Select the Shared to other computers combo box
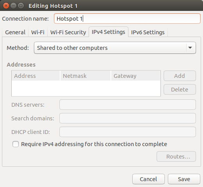The width and height of the screenshot is (203, 187). tap(115, 48)
